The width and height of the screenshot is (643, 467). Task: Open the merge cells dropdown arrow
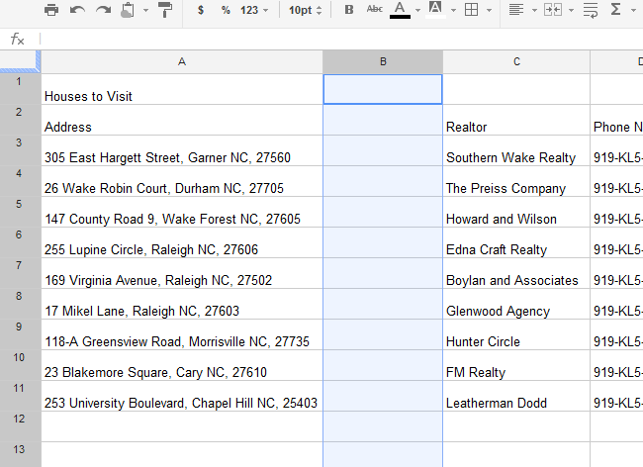click(x=571, y=10)
